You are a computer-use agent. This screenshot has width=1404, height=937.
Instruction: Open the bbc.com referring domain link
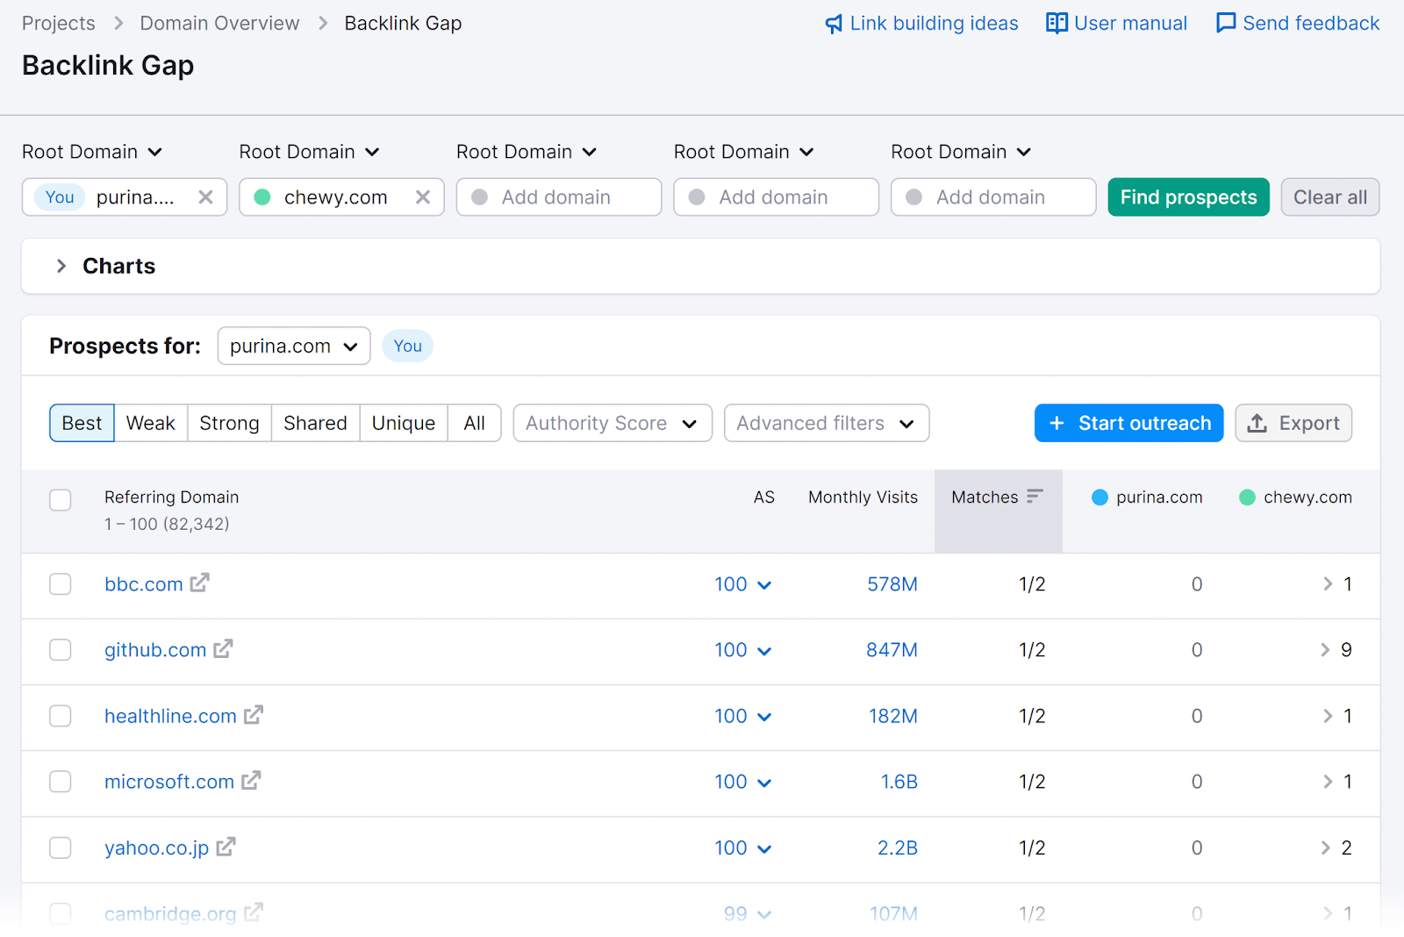pyautogui.click(x=144, y=584)
